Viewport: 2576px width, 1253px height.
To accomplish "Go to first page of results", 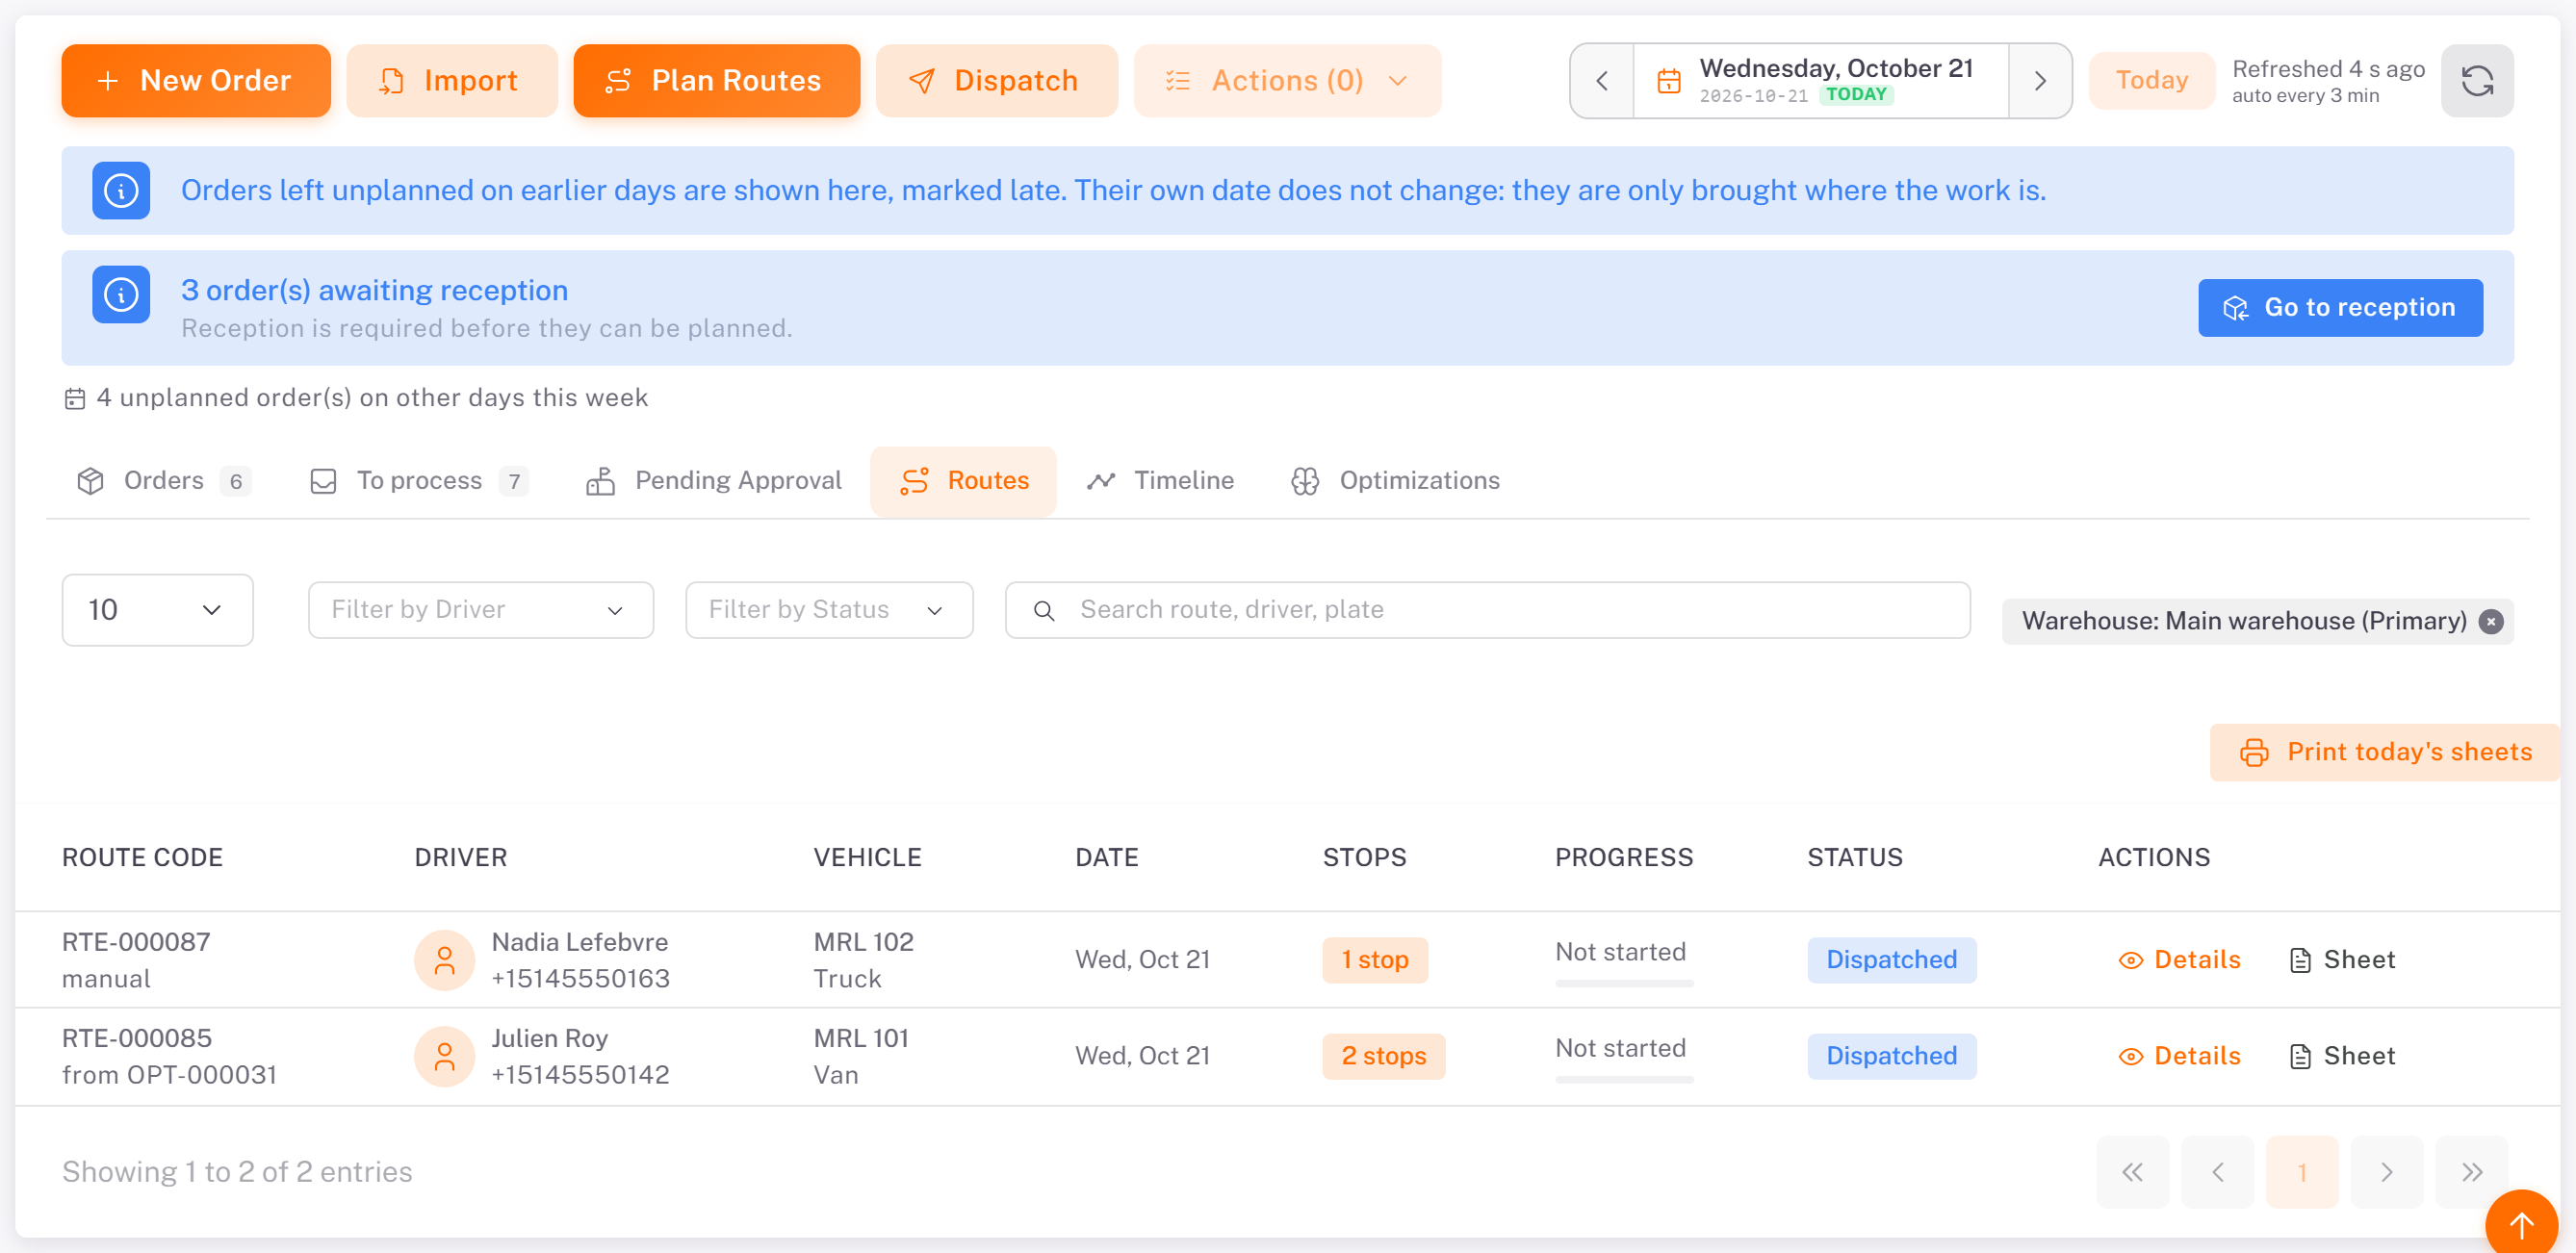I will [x=2132, y=1171].
